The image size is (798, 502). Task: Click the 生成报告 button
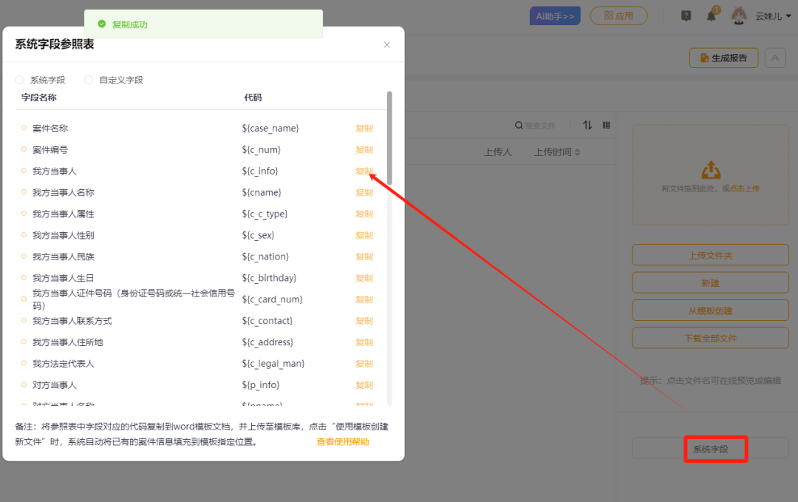723,58
